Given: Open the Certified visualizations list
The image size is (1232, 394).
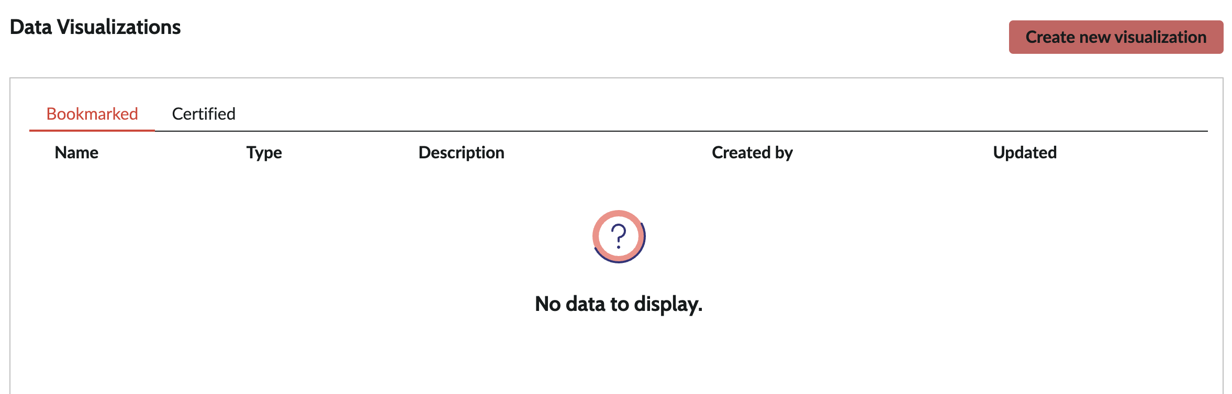Looking at the screenshot, I should [204, 113].
